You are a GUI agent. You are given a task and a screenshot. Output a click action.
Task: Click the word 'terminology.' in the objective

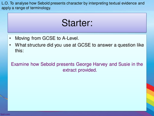(41, 8)
